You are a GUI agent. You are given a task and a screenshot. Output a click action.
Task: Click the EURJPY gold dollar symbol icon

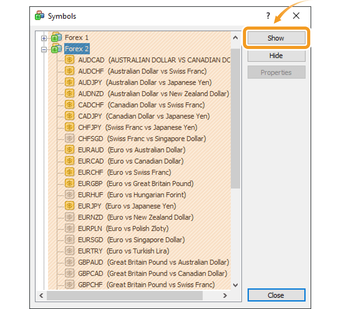pyautogui.click(x=70, y=206)
